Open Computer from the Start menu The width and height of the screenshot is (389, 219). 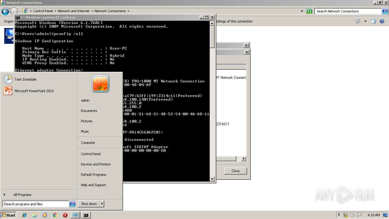click(x=88, y=143)
